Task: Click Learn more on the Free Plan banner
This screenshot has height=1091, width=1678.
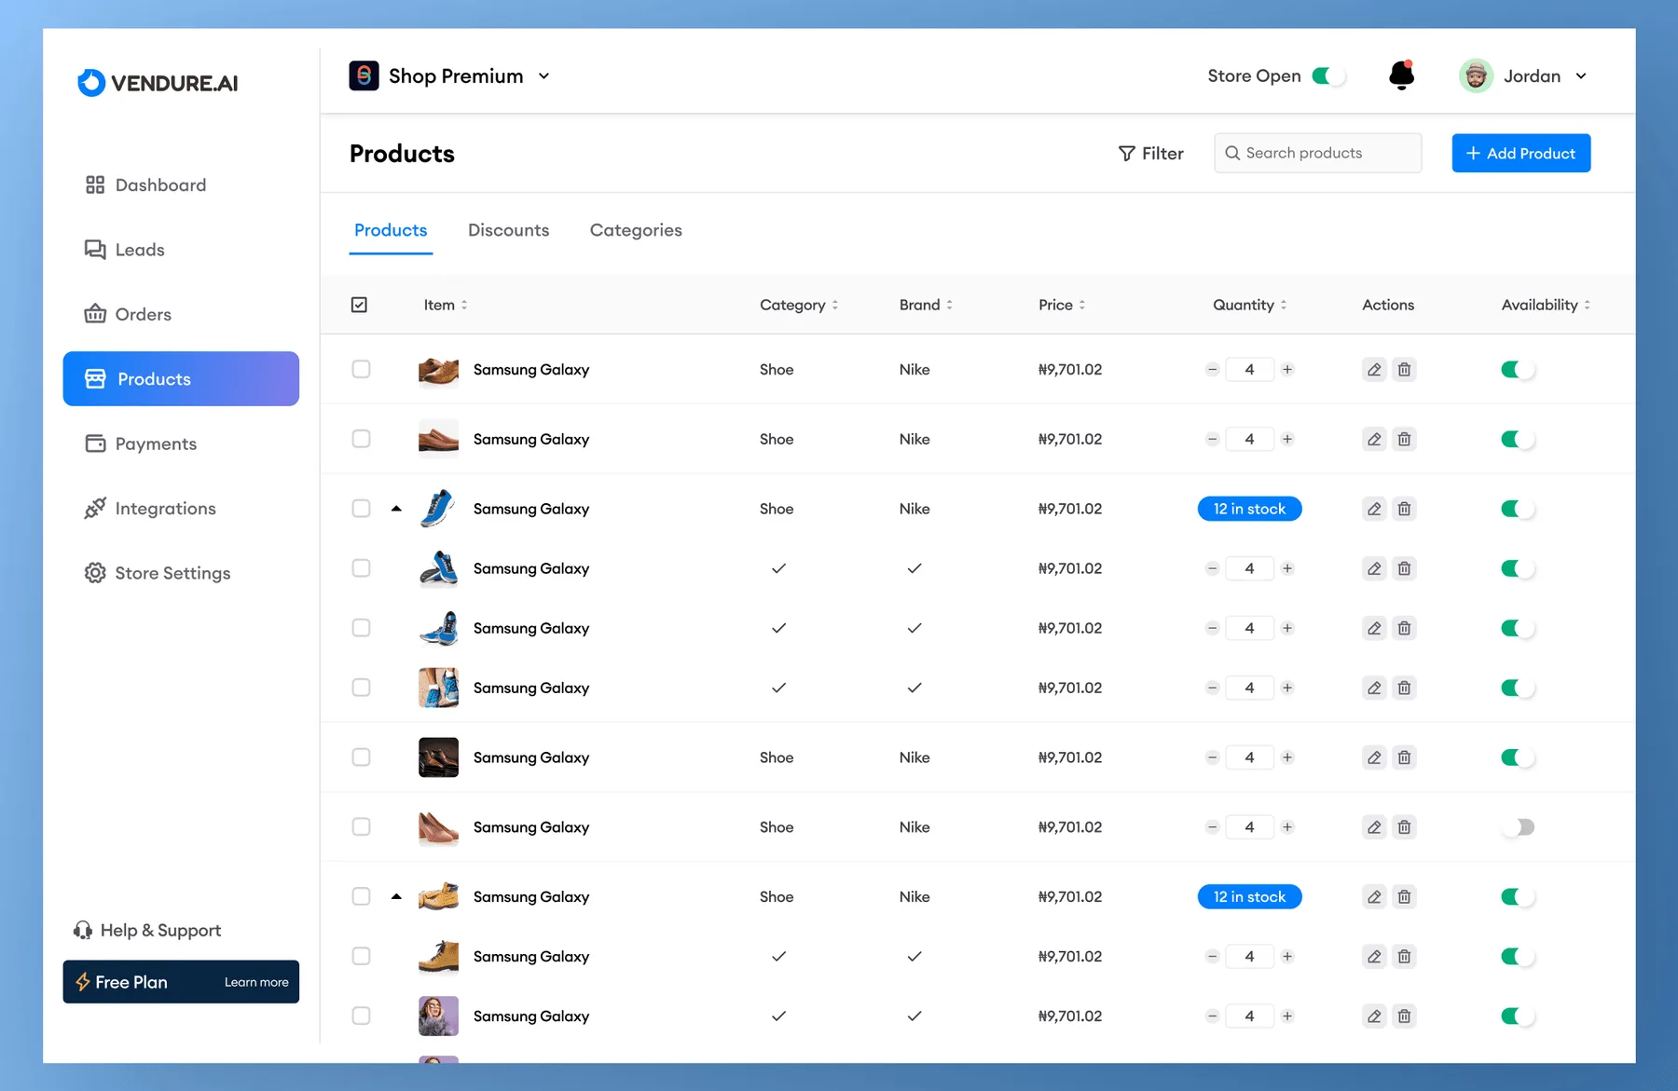Action: click(x=256, y=982)
